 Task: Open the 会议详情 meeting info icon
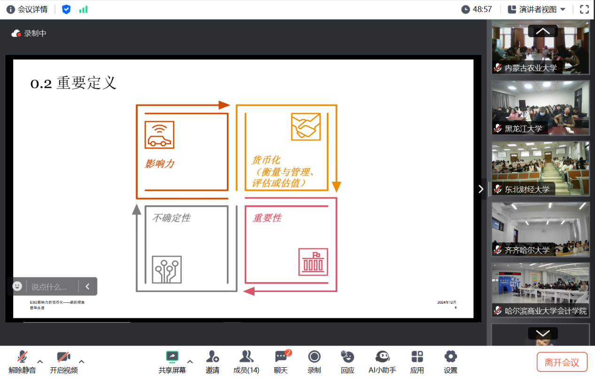pyautogui.click(x=10, y=9)
